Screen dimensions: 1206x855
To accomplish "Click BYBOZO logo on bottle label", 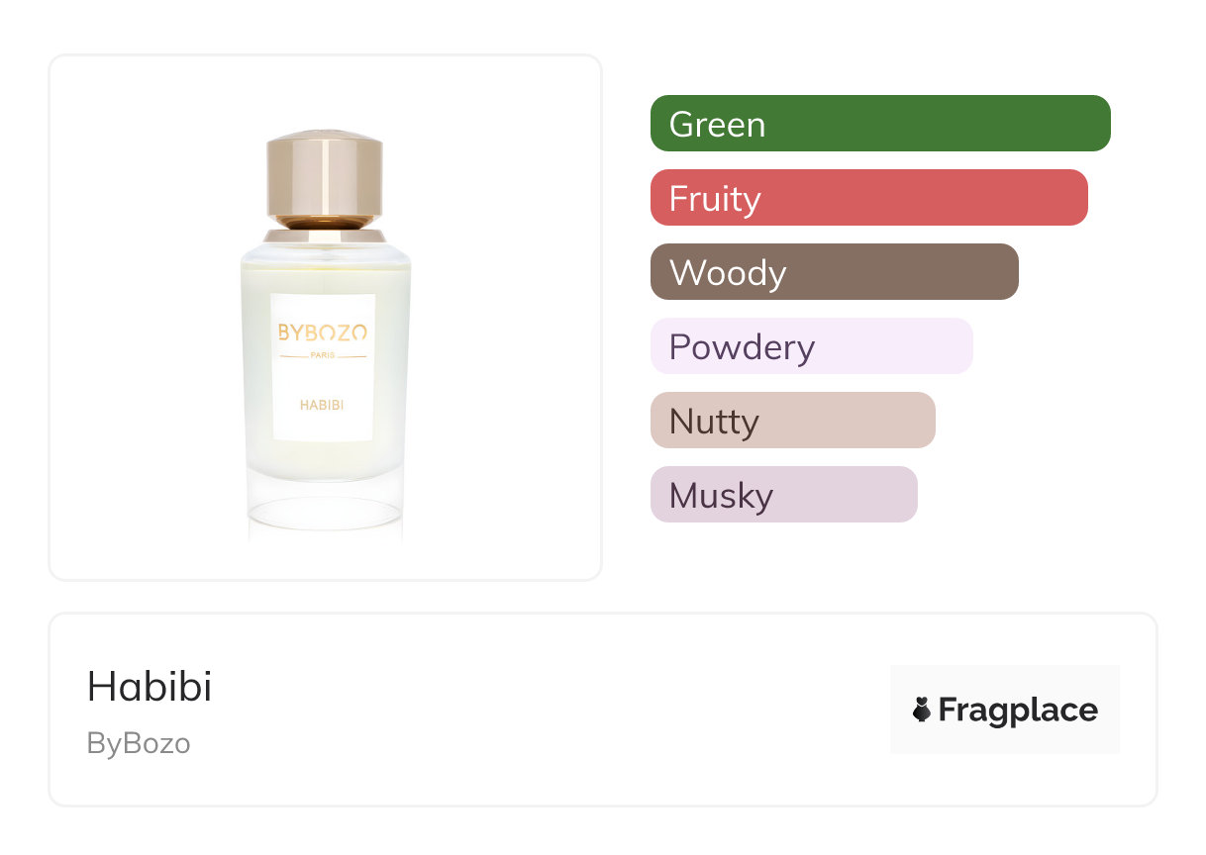I will coord(323,332).
